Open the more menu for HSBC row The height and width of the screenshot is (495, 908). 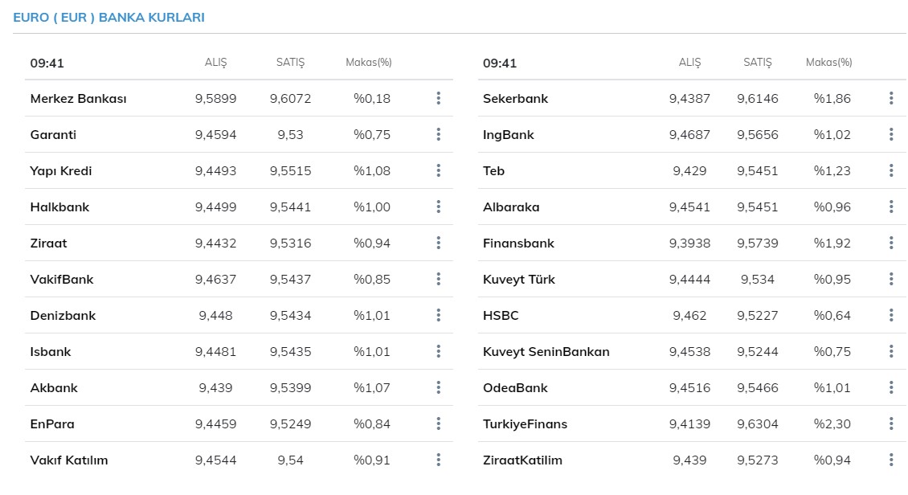point(891,315)
